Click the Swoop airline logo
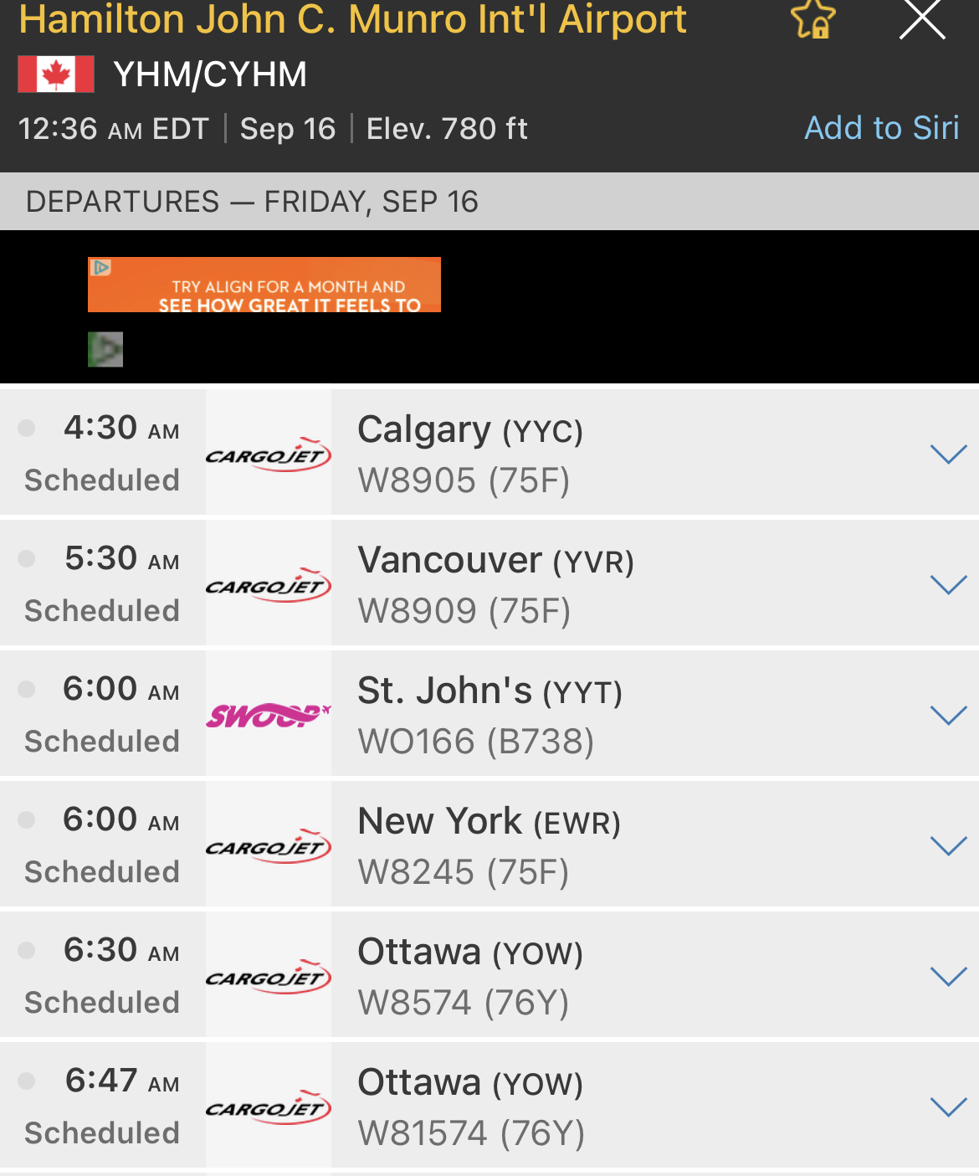979x1176 pixels. click(269, 716)
